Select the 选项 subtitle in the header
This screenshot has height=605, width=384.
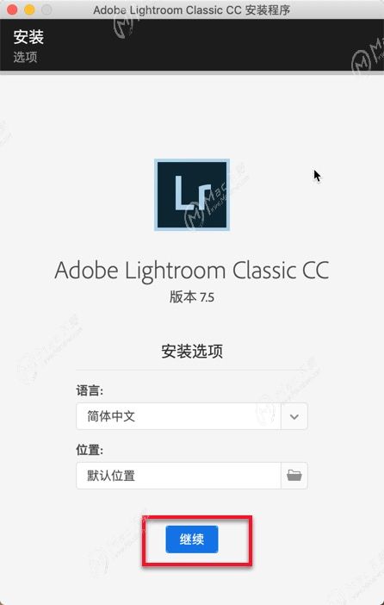point(26,57)
